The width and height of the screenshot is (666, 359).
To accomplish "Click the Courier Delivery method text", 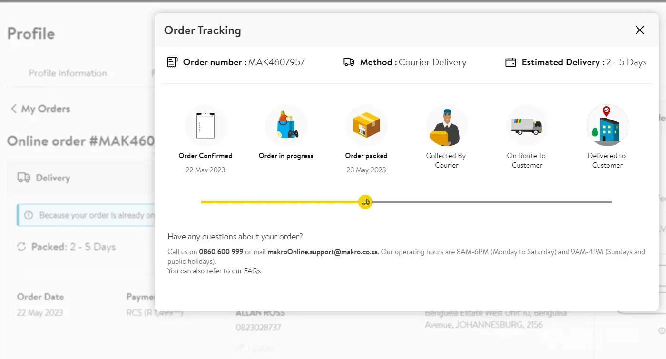I will click(x=432, y=62).
